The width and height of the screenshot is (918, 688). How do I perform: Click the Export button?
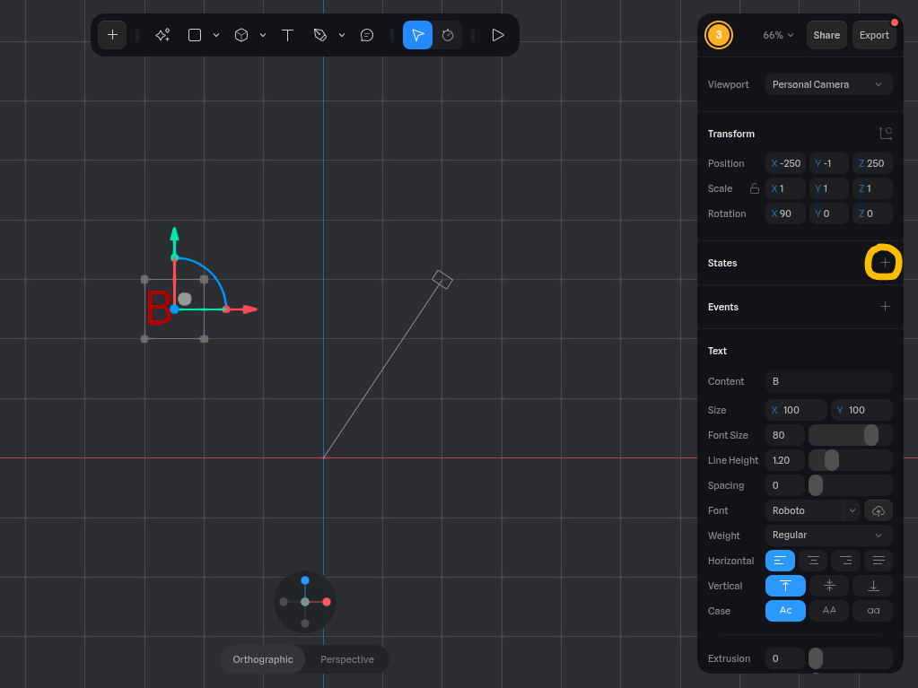(874, 35)
